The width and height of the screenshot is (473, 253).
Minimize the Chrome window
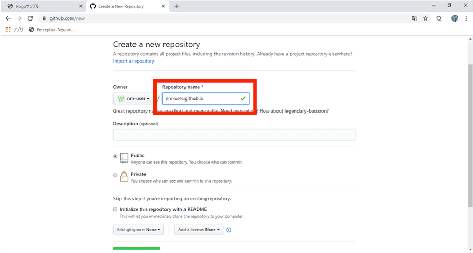pyautogui.click(x=434, y=5)
